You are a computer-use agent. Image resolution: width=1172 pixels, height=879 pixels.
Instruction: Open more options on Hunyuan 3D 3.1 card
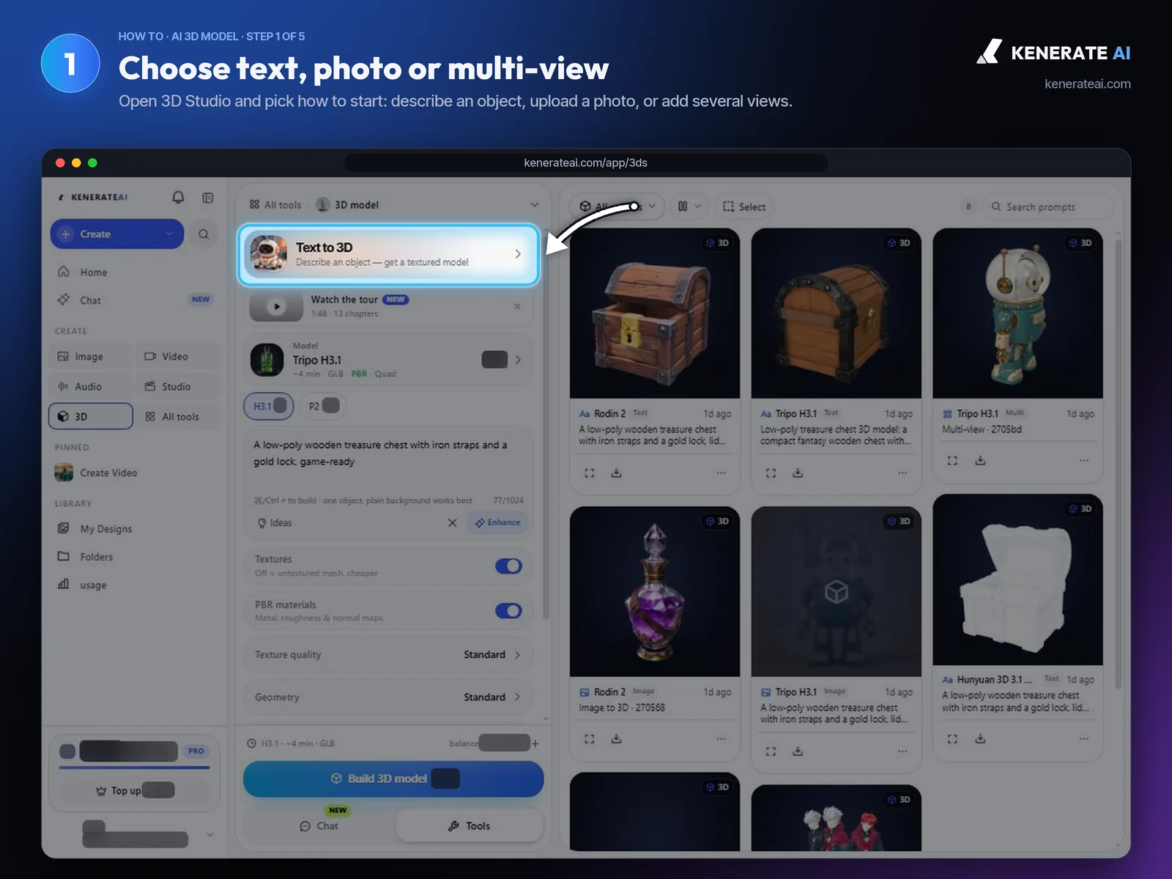tap(1084, 738)
